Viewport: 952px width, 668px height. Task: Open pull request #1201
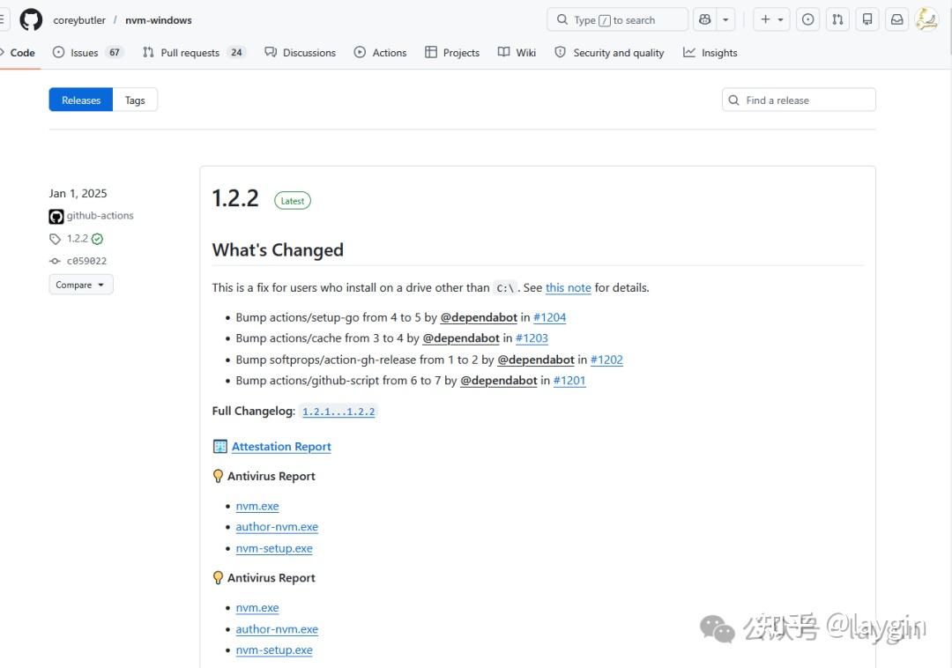pos(569,381)
